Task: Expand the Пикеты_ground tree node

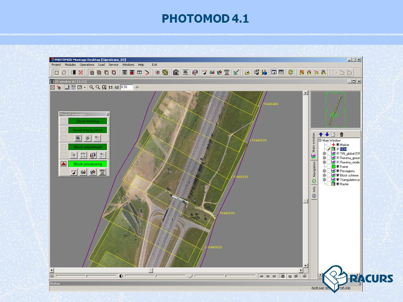Action: click(x=324, y=158)
